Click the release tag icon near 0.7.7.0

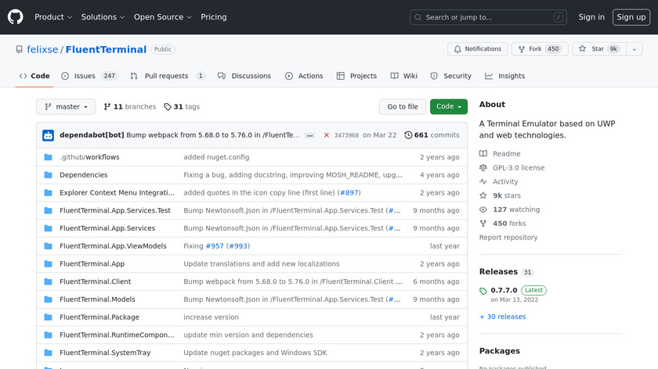483,291
